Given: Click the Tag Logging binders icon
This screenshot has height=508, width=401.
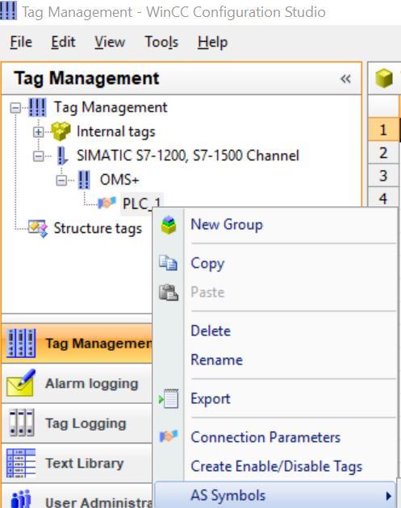Looking at the screenshot, I should coord(22,423).
